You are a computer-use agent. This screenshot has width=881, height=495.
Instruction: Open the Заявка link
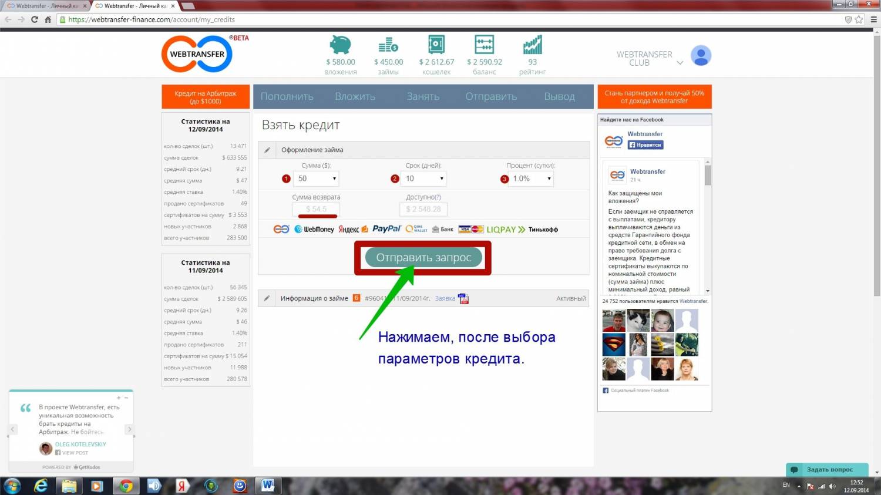click(445, 298)
